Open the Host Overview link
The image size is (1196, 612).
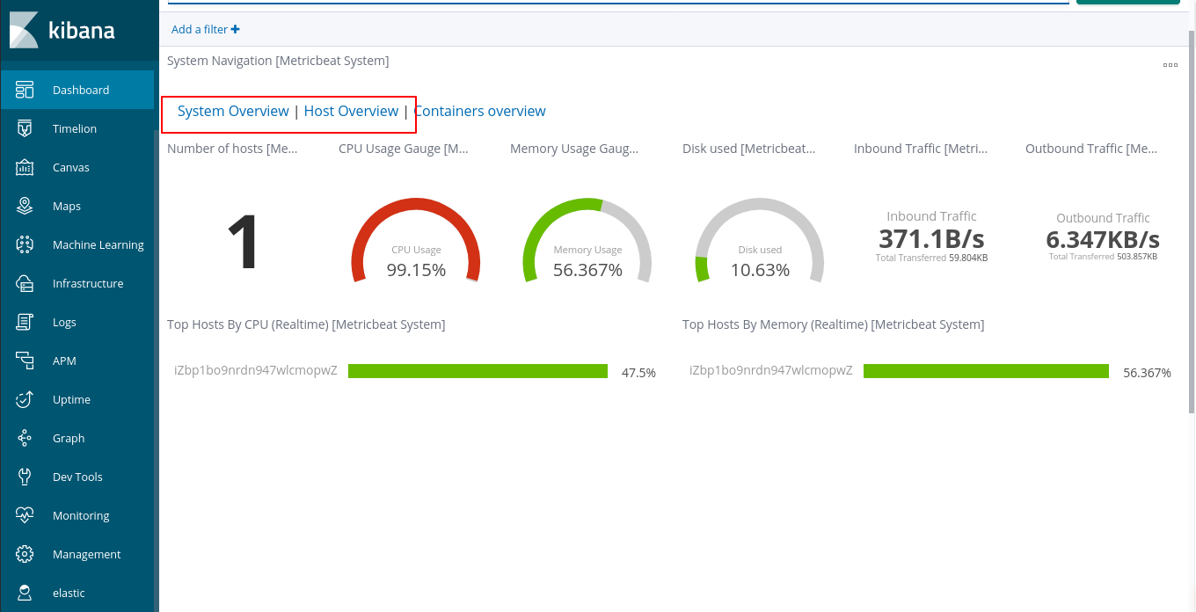(x=351, y=111)
